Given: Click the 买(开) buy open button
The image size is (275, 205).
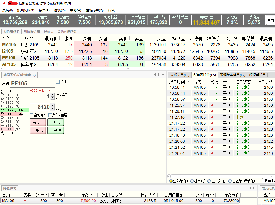Looking at the screenshot, I should pos(38,122).
